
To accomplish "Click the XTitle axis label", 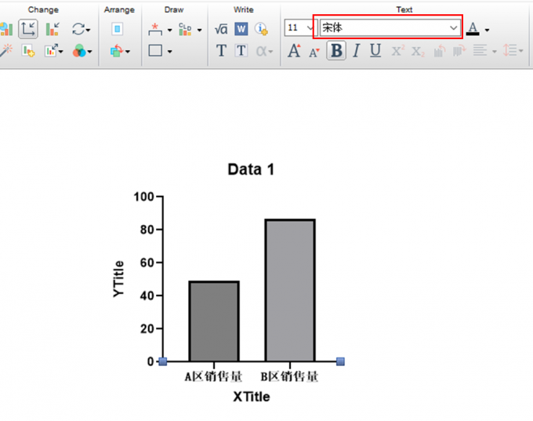I will click(251, 397).
